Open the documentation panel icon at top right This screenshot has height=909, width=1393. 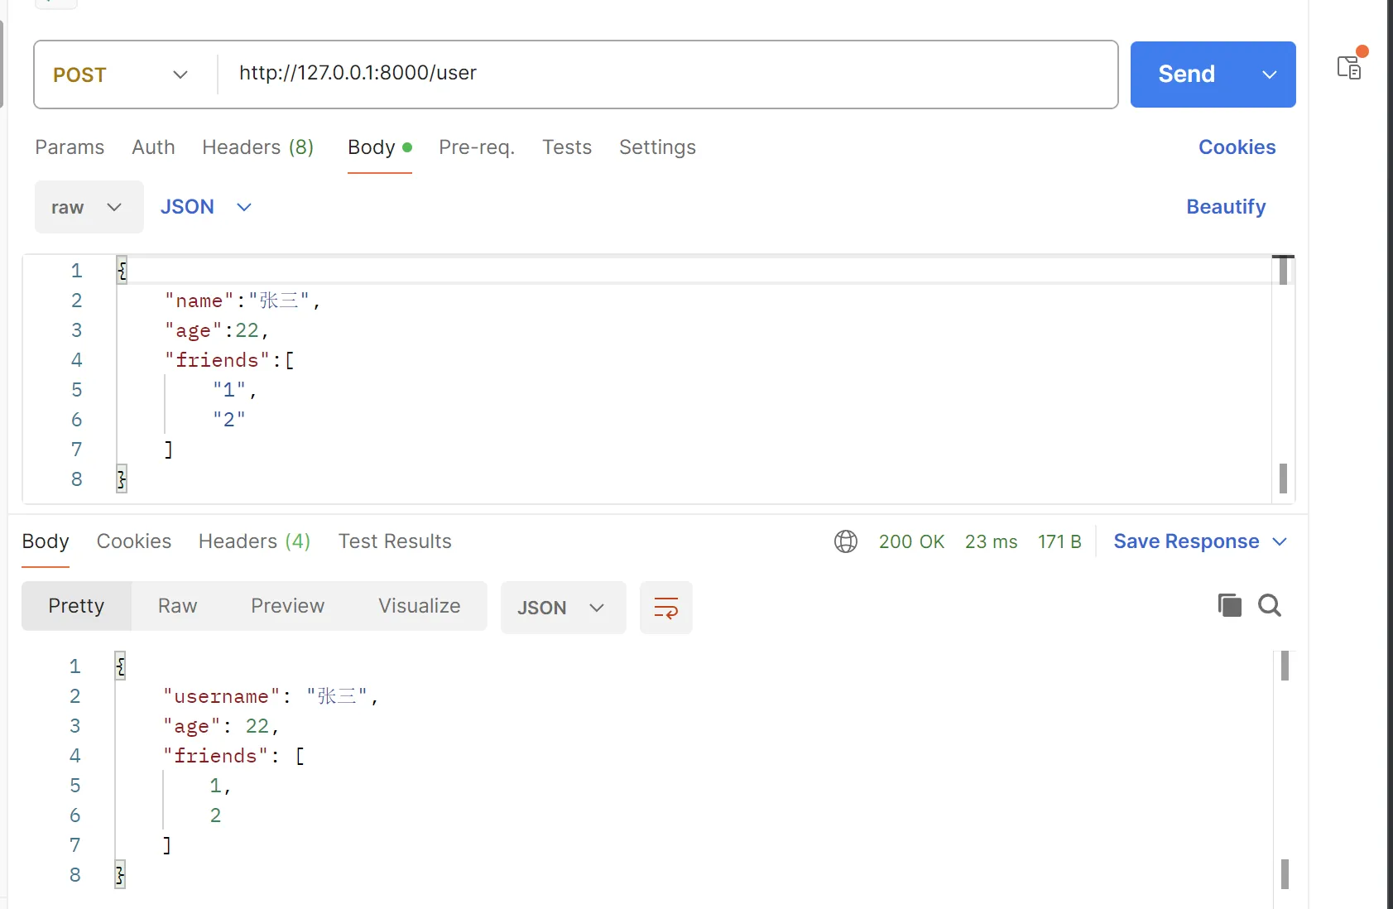point(1351,65)
